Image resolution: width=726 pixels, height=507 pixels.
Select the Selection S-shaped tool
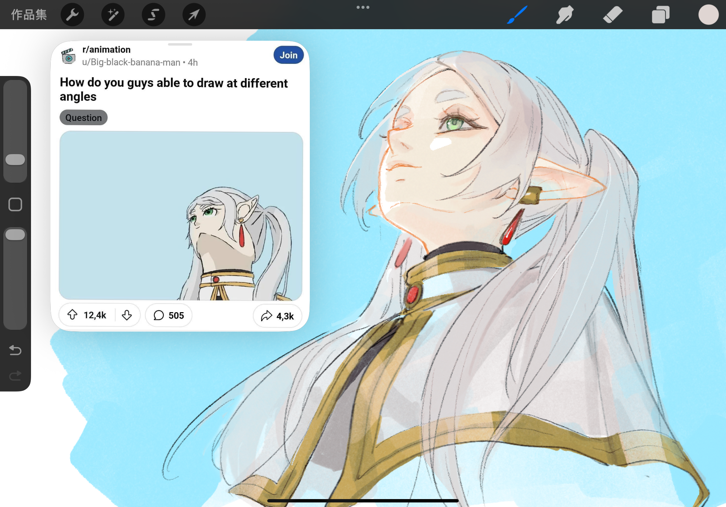(x=153, y=15)
